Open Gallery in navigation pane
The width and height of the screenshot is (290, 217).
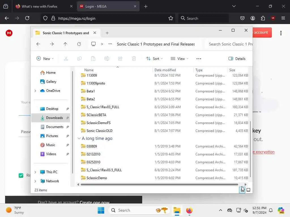pos(51,82)
